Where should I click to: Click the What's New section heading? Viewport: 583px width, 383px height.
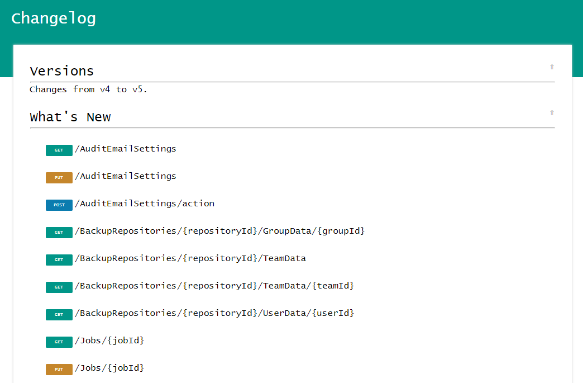pos(70,117)
